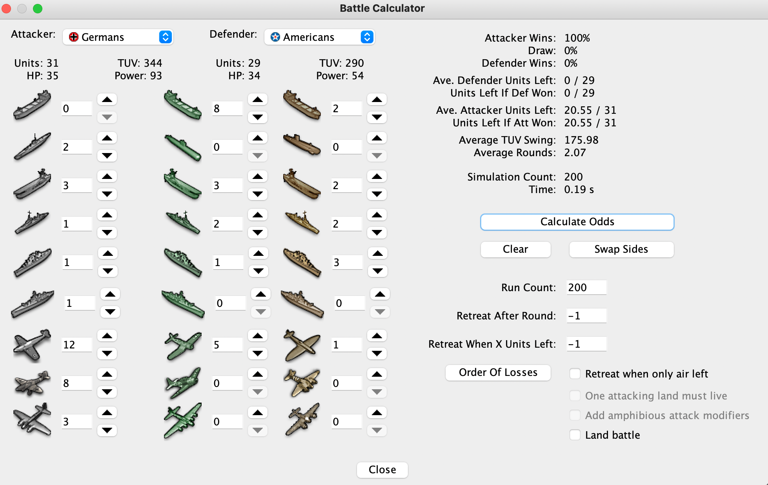
Task: Click the green cruiser icon
Action: click(x=183, y=262)
